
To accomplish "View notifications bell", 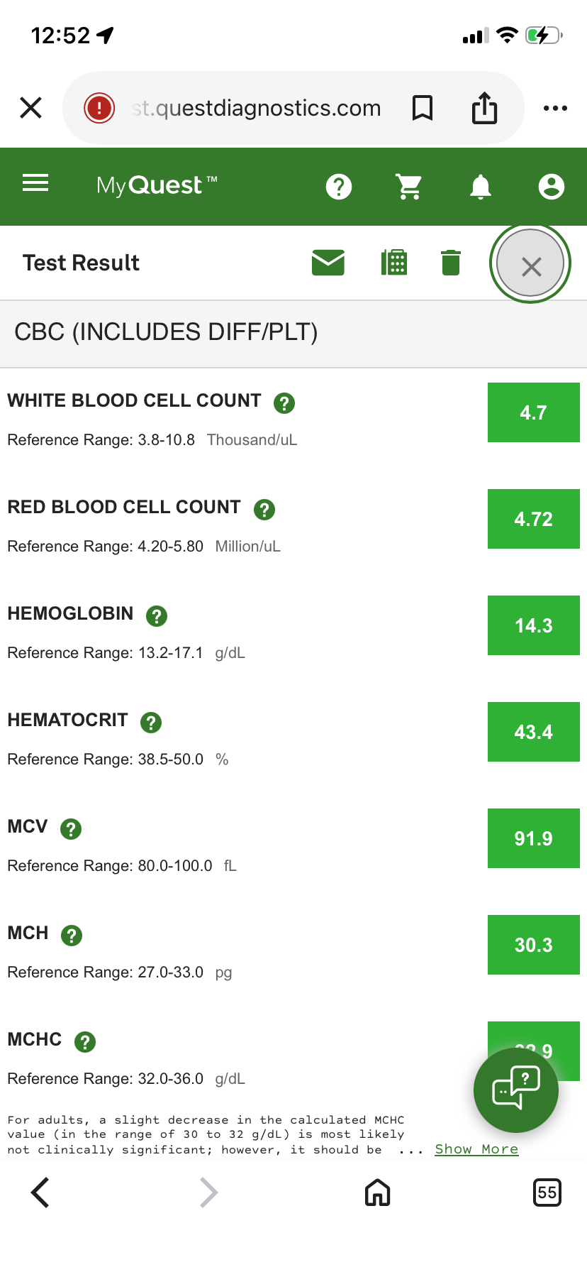I will click(481, 187).
